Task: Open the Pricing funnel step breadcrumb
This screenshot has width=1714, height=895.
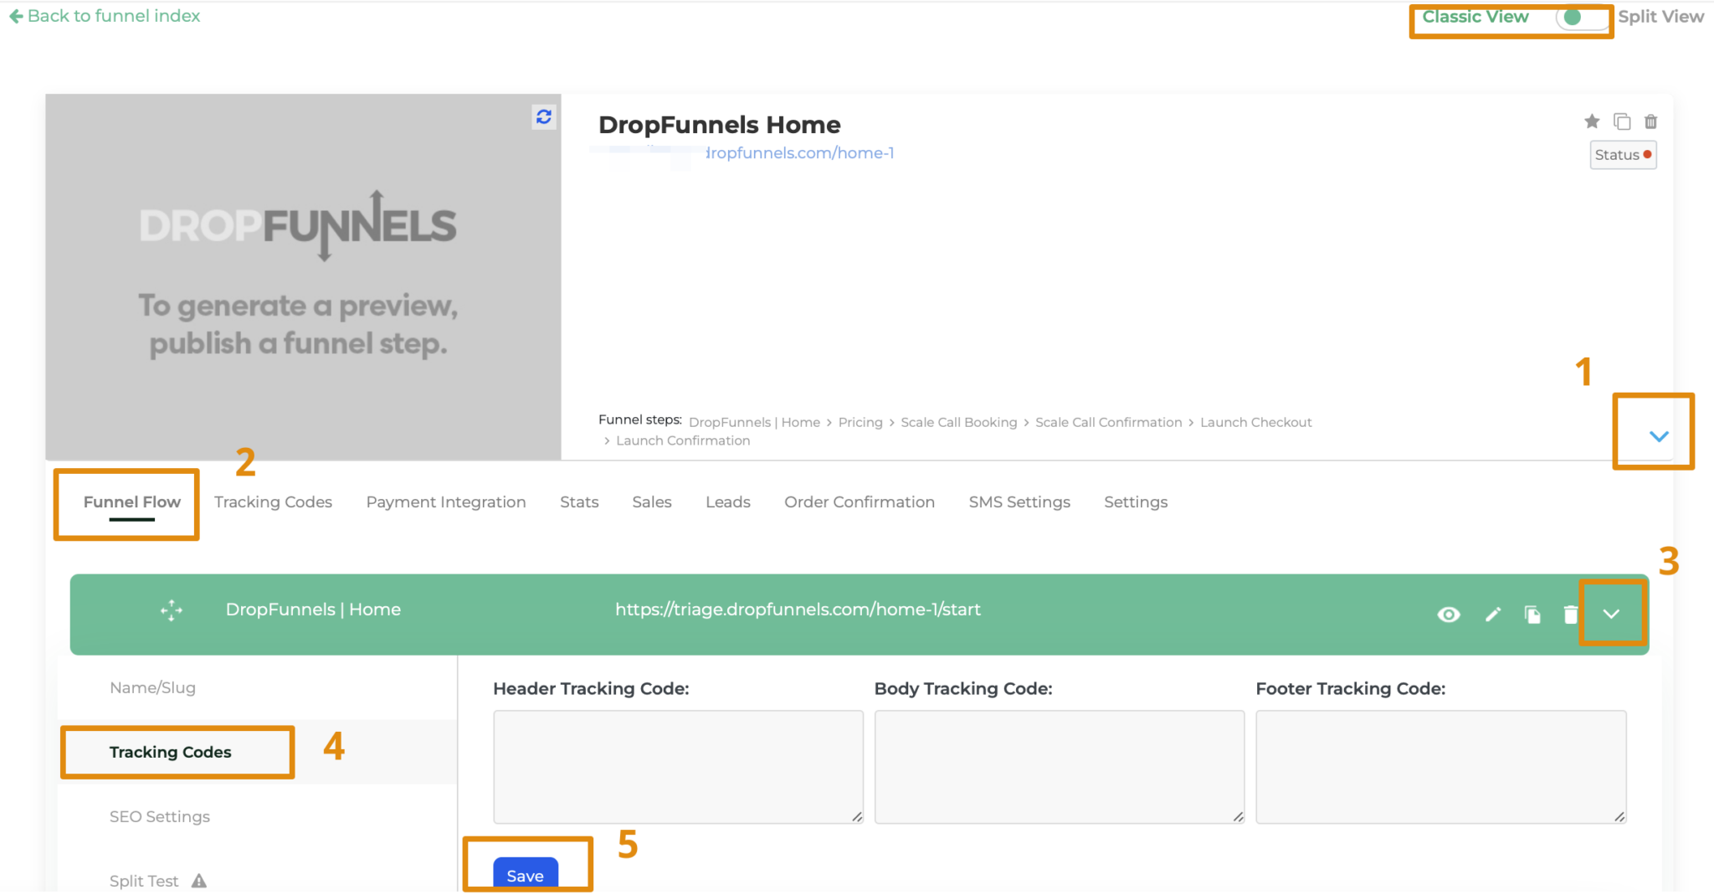Action: pos(860,422)
